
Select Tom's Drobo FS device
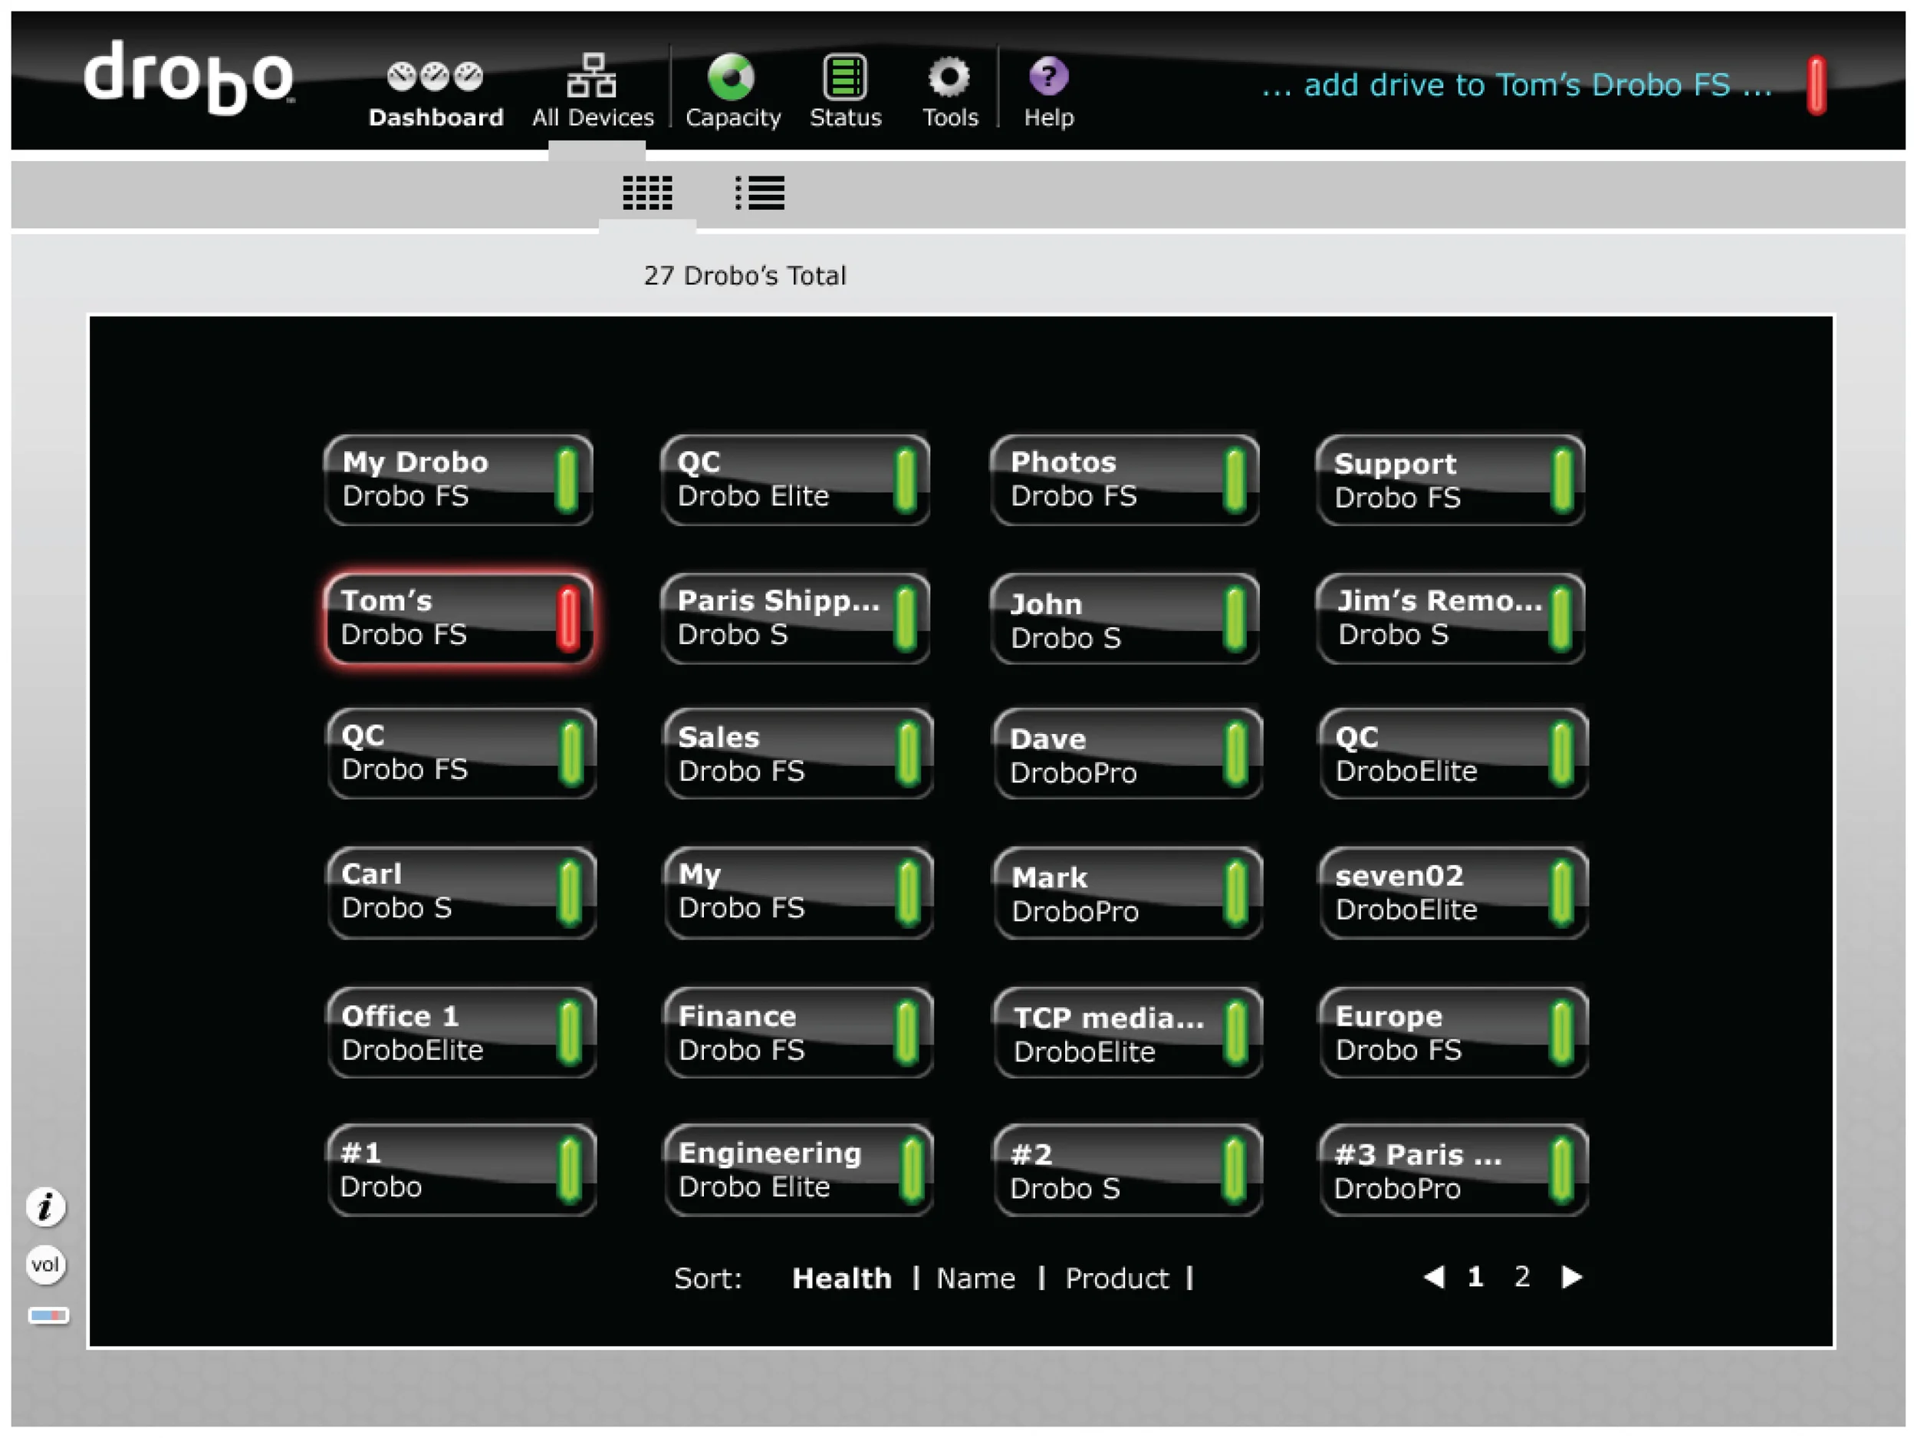tap(459, 618)
